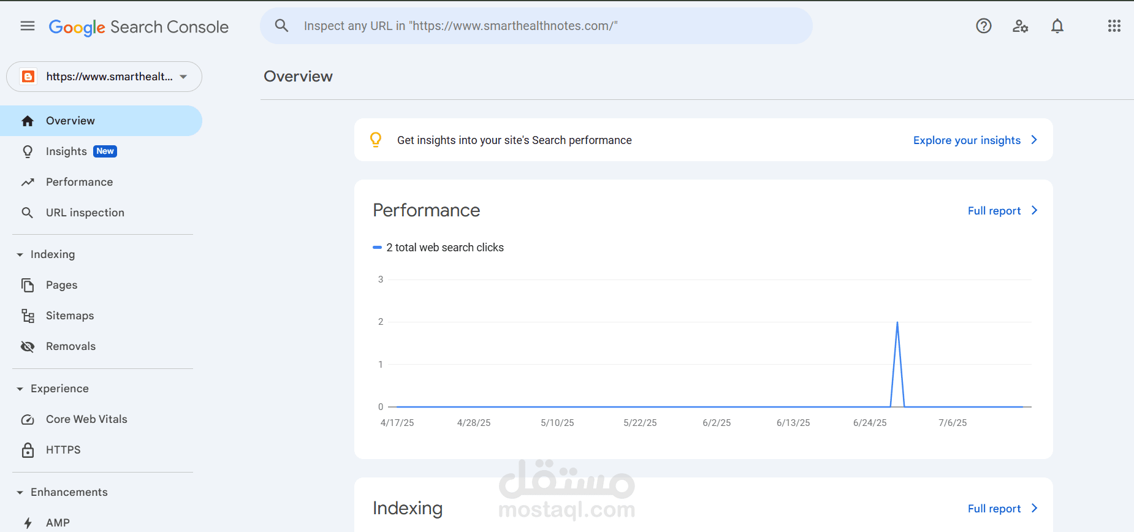Click the Performance trend arrow icon
Image resolution: width=1134 pixels, height=532 pixels.
tap(28, 182)
